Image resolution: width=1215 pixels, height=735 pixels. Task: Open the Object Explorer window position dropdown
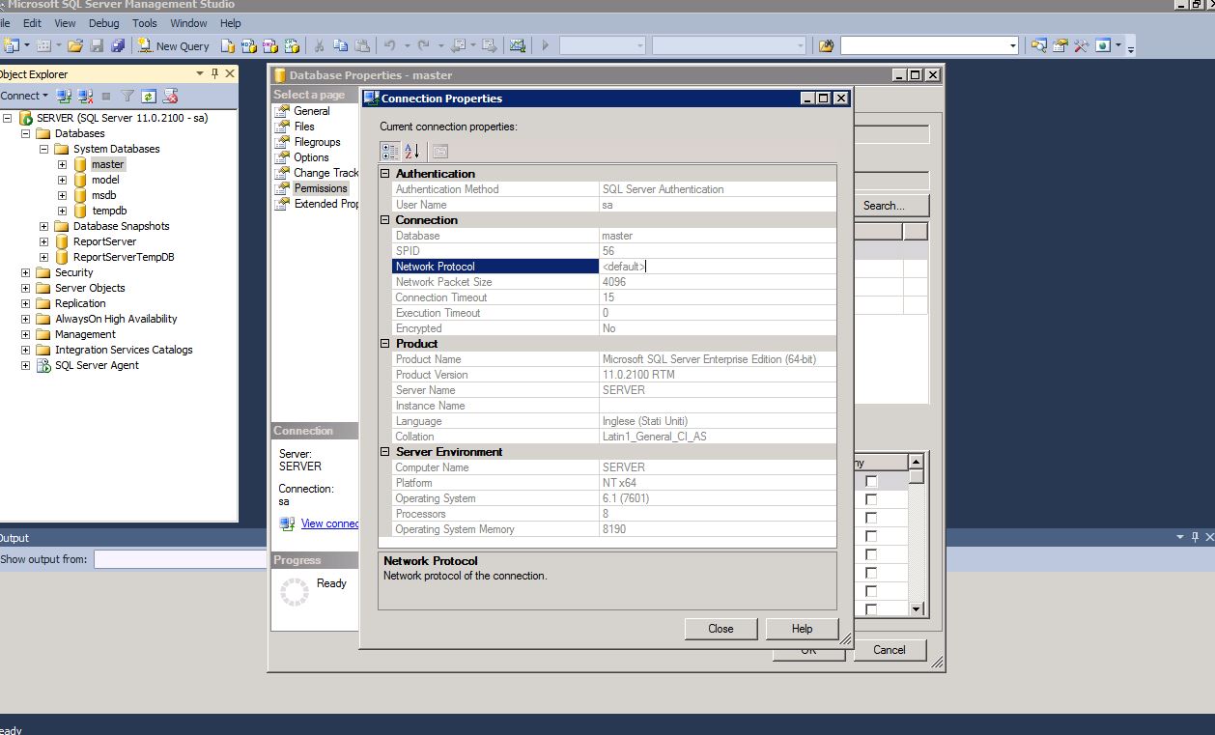point(201,73)
